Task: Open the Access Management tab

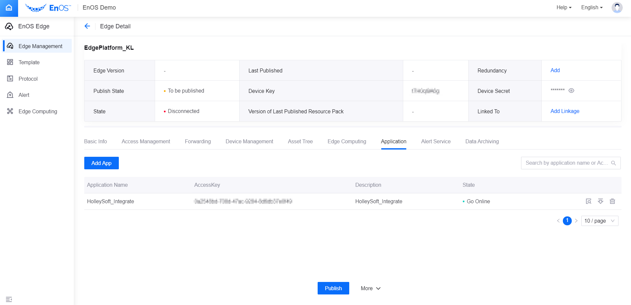Action: point(146,141)
